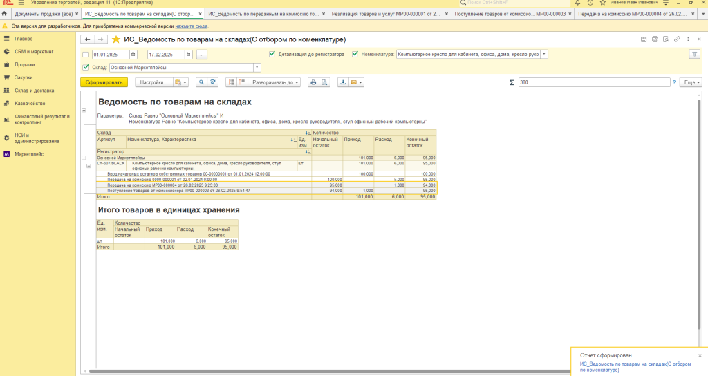Toggle the period checkbox before the start date

click(x=85, y=55)
